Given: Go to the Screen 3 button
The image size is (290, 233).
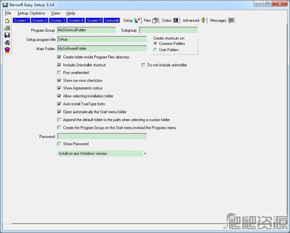Looking at the screenshot, I should (58, 20).
